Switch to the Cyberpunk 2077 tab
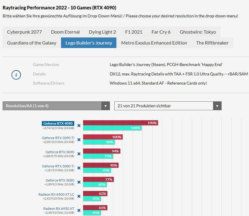The image size is (249, 216). coord(24,32)
